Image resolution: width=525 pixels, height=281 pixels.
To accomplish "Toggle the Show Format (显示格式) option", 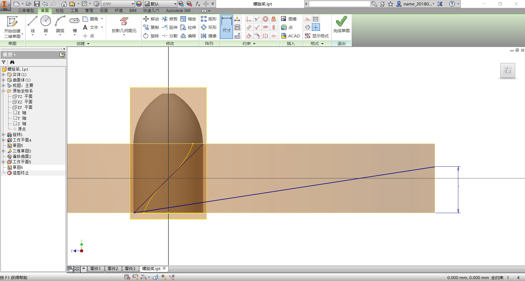I will (x=317, y=36).
